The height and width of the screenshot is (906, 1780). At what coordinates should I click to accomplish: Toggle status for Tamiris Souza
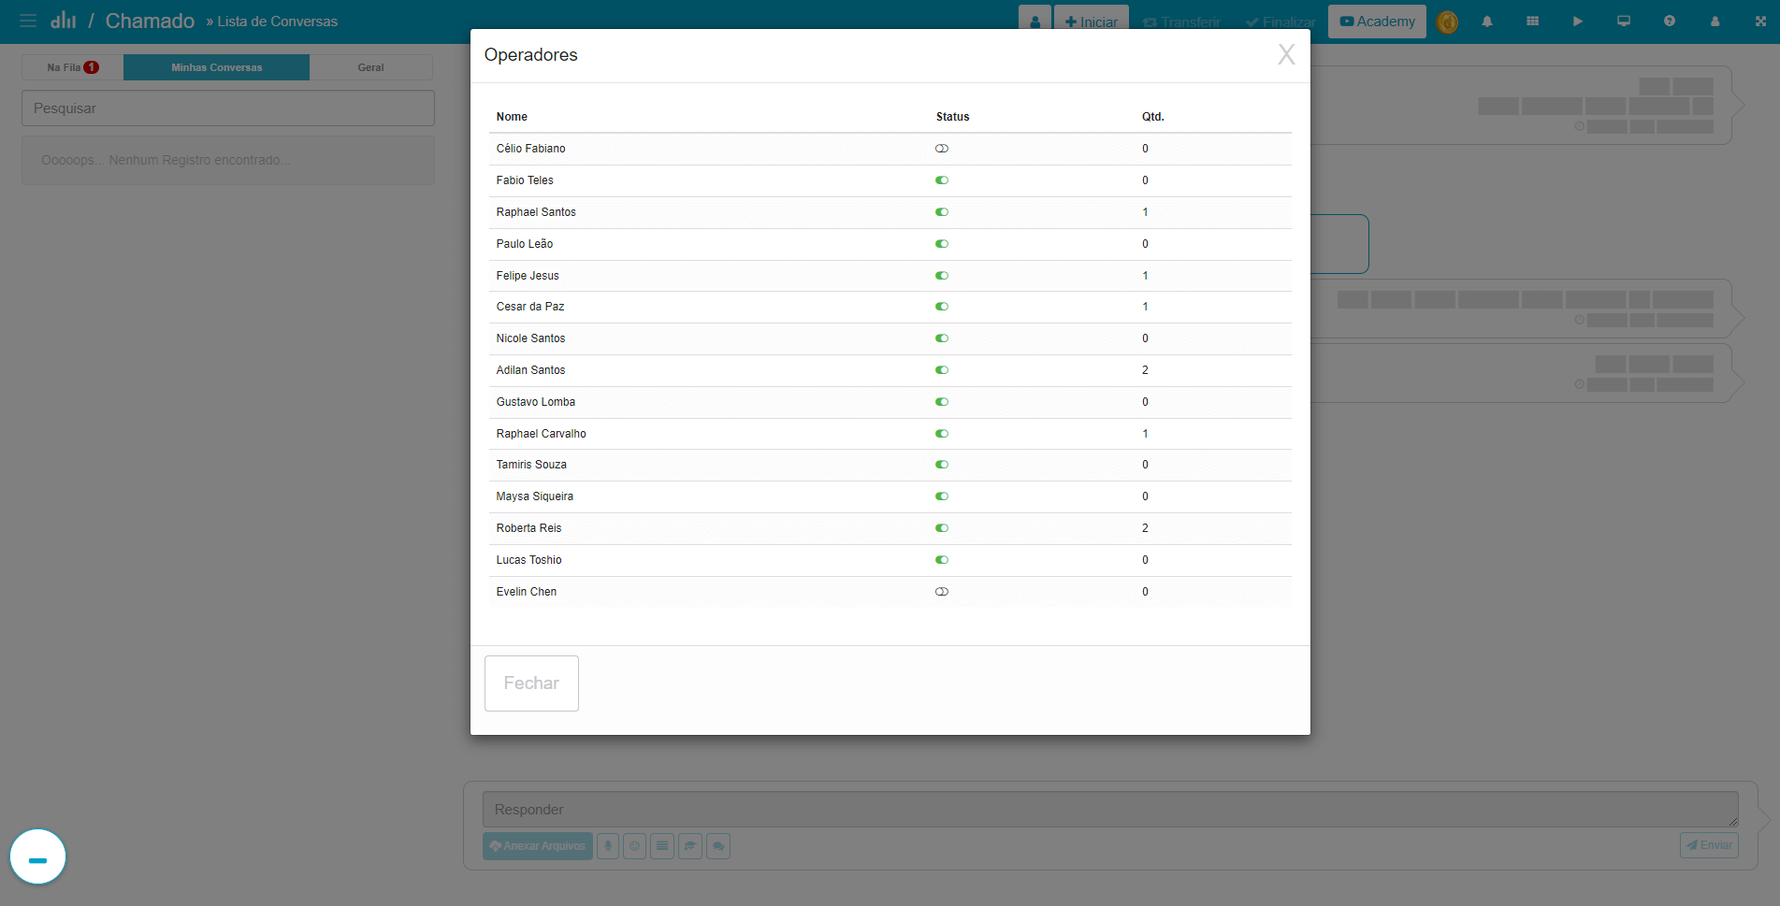[942, 465]
